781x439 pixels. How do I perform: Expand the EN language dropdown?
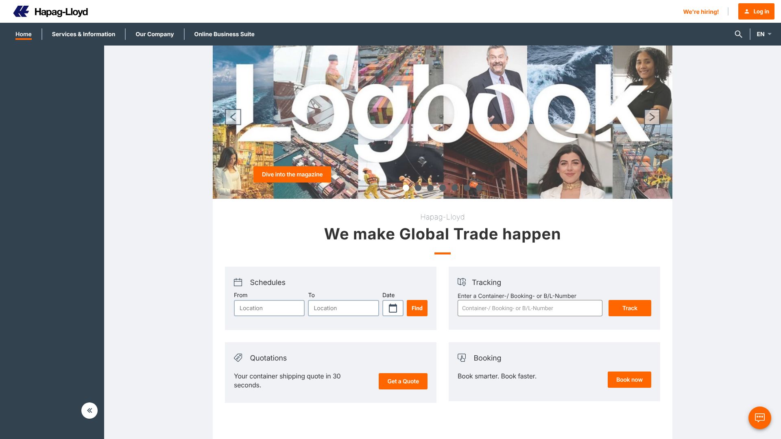click(764, 34)
